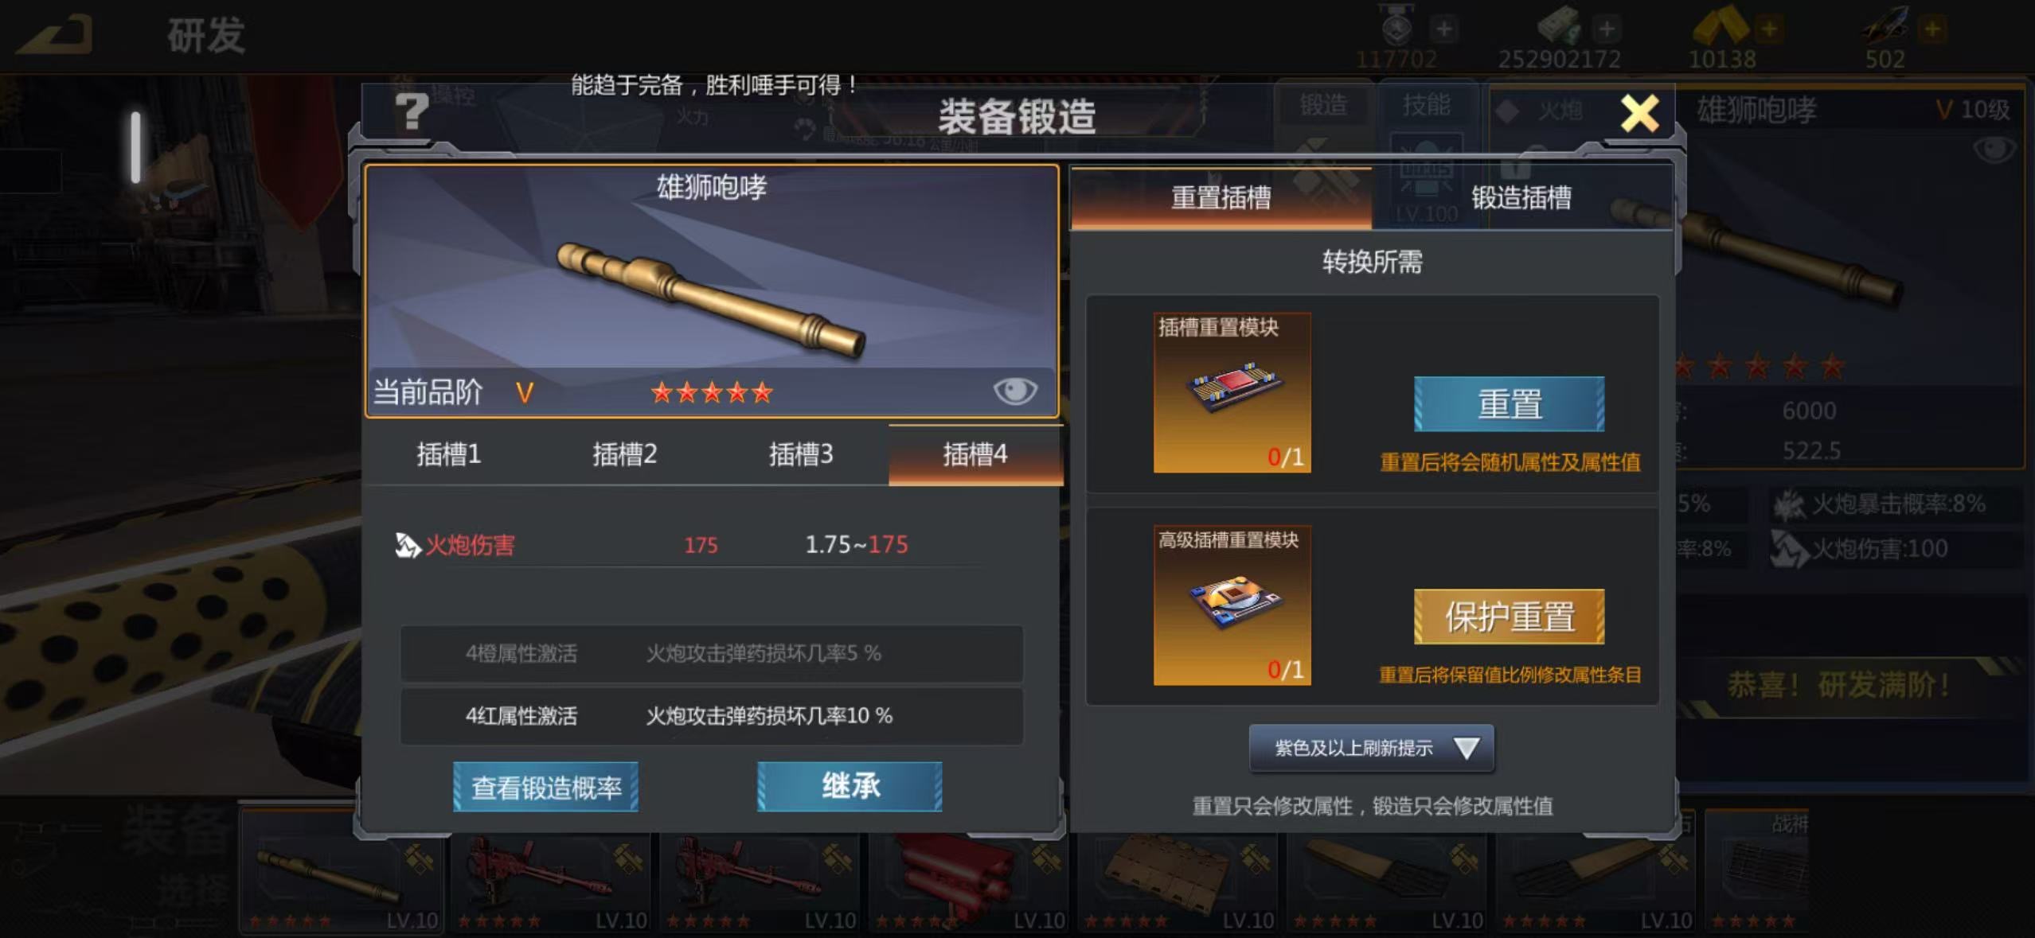The height and width of the screenshot is (938, 2035).
Task: Click the 高级插槽重置模块 item icon
Action: coord(1232,605)
